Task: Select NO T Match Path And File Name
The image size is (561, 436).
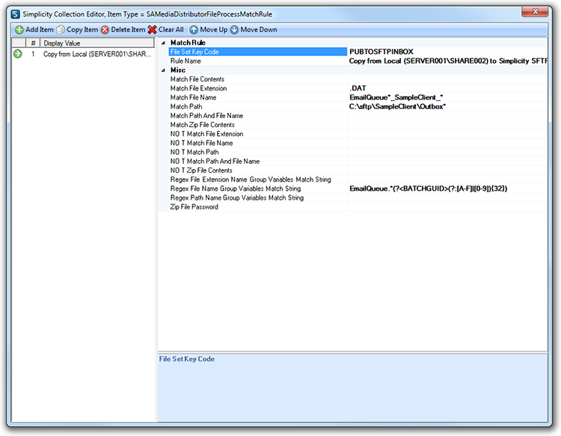Action: point(257,162)
